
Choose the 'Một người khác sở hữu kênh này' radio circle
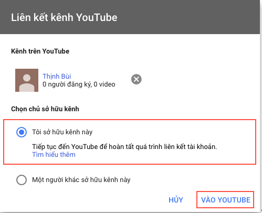coord(22,180)
